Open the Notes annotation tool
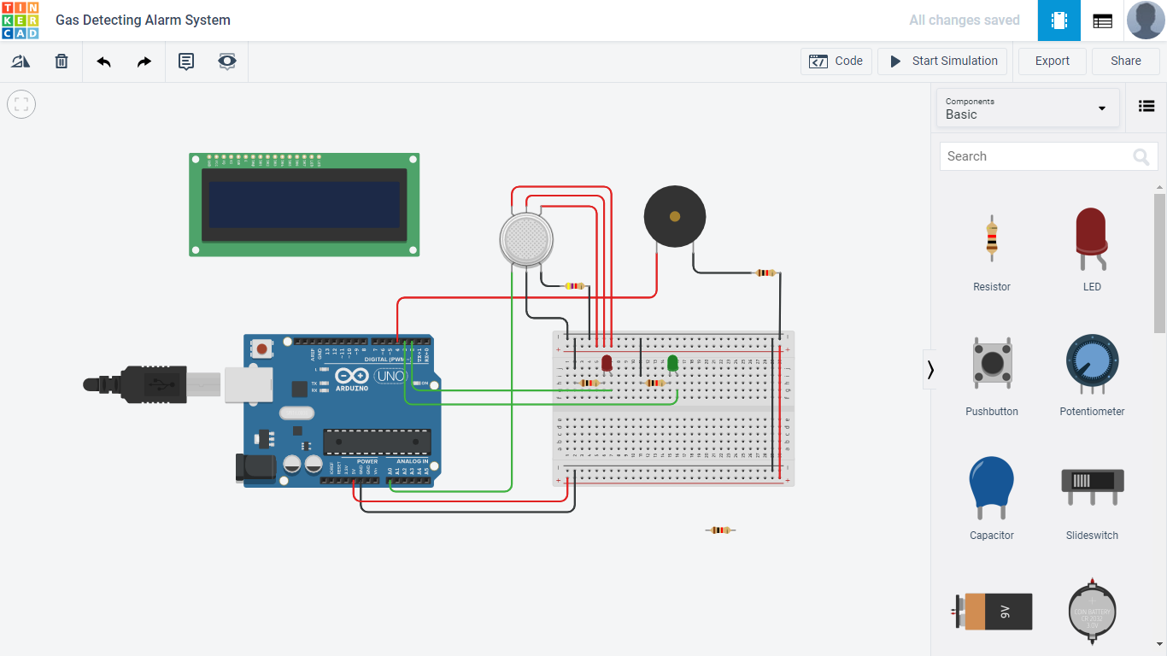This screenshot has height=656, width=1167. [185, 61]
